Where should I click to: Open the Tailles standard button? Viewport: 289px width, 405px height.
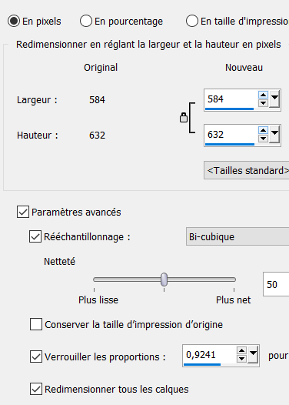247,170
